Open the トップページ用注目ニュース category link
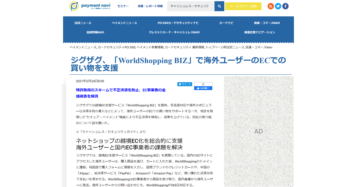This screenshot has height=187, width=357. click(x=225, y=47)
